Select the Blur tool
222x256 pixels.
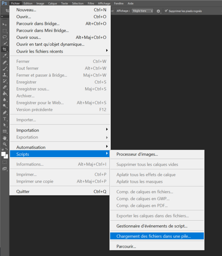click(5, 99)
